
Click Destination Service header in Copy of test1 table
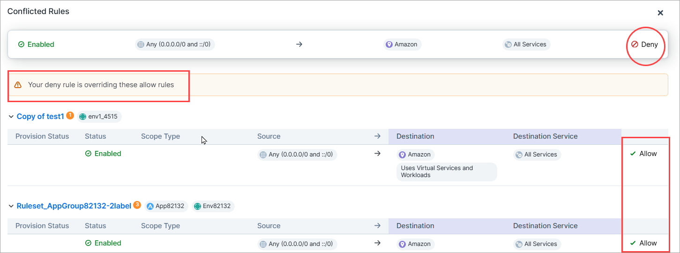tap(545, 136)
